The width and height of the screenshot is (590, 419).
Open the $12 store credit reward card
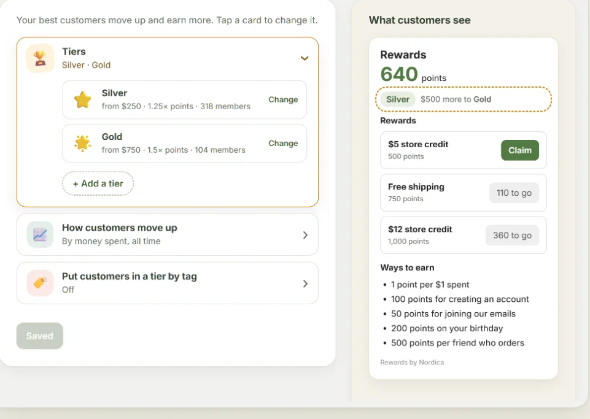[x=463, y=235]
